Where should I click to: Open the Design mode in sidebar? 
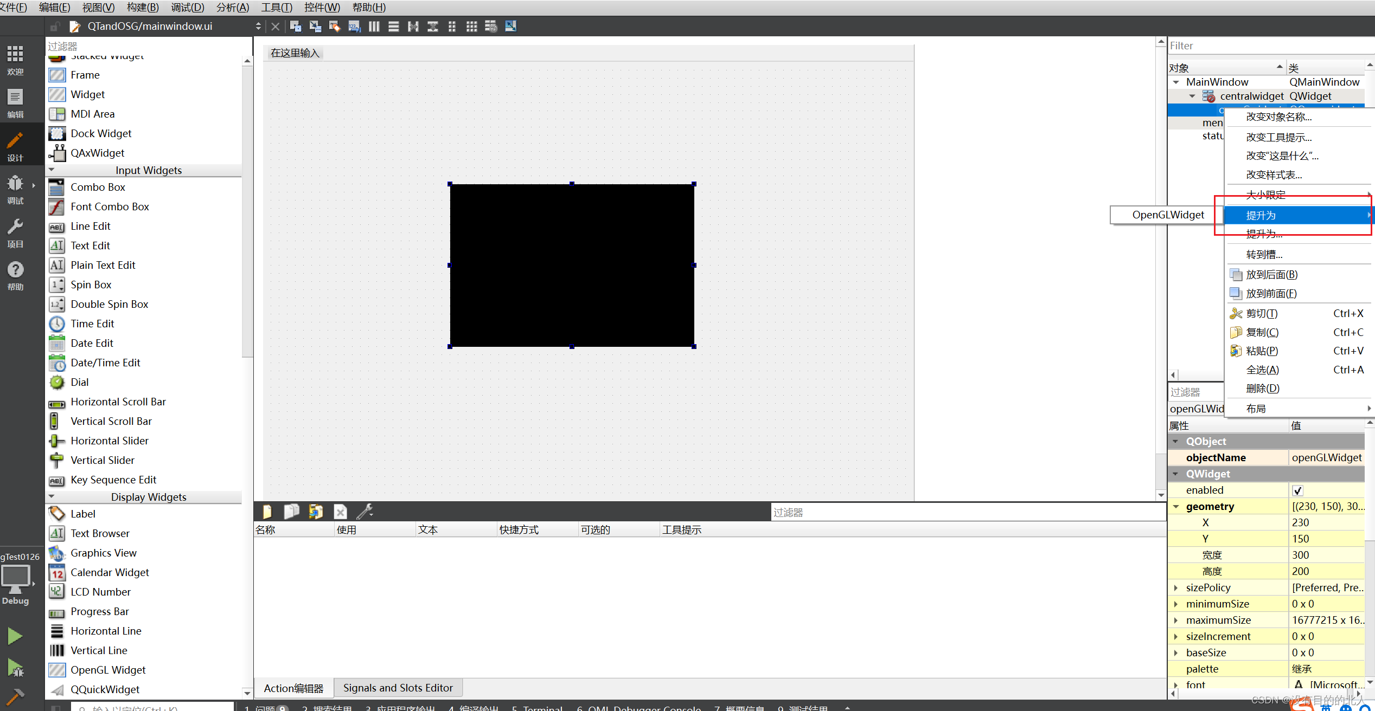point(15,145)
